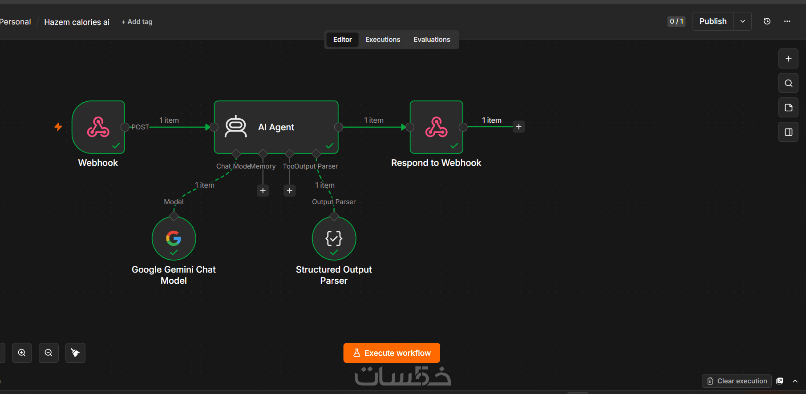Click the Chat Model connector diamond
Viewport: 806px width, 394px height.
click(x=236, y=154)
